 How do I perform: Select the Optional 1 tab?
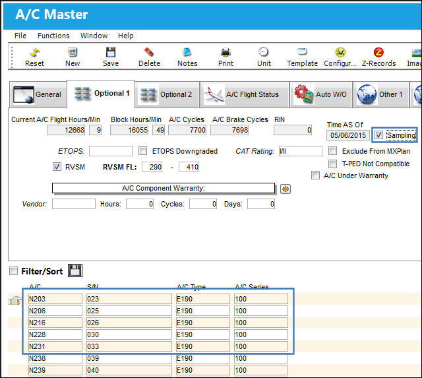coord(101,94)
